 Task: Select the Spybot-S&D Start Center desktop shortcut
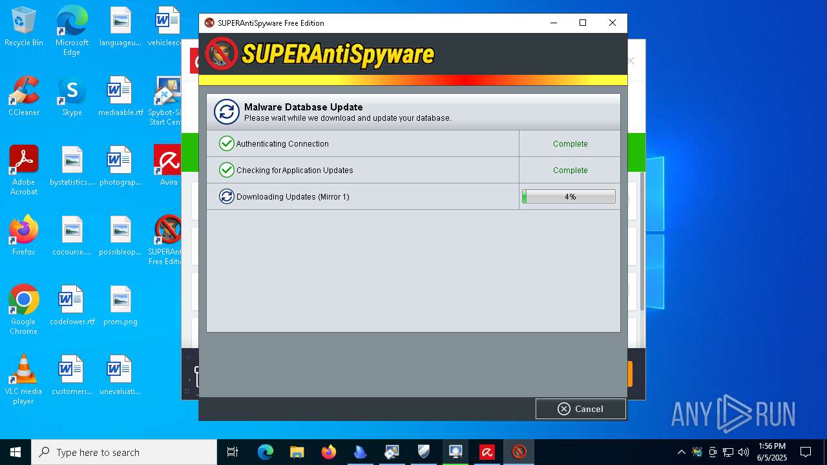[x=165, y=101]
